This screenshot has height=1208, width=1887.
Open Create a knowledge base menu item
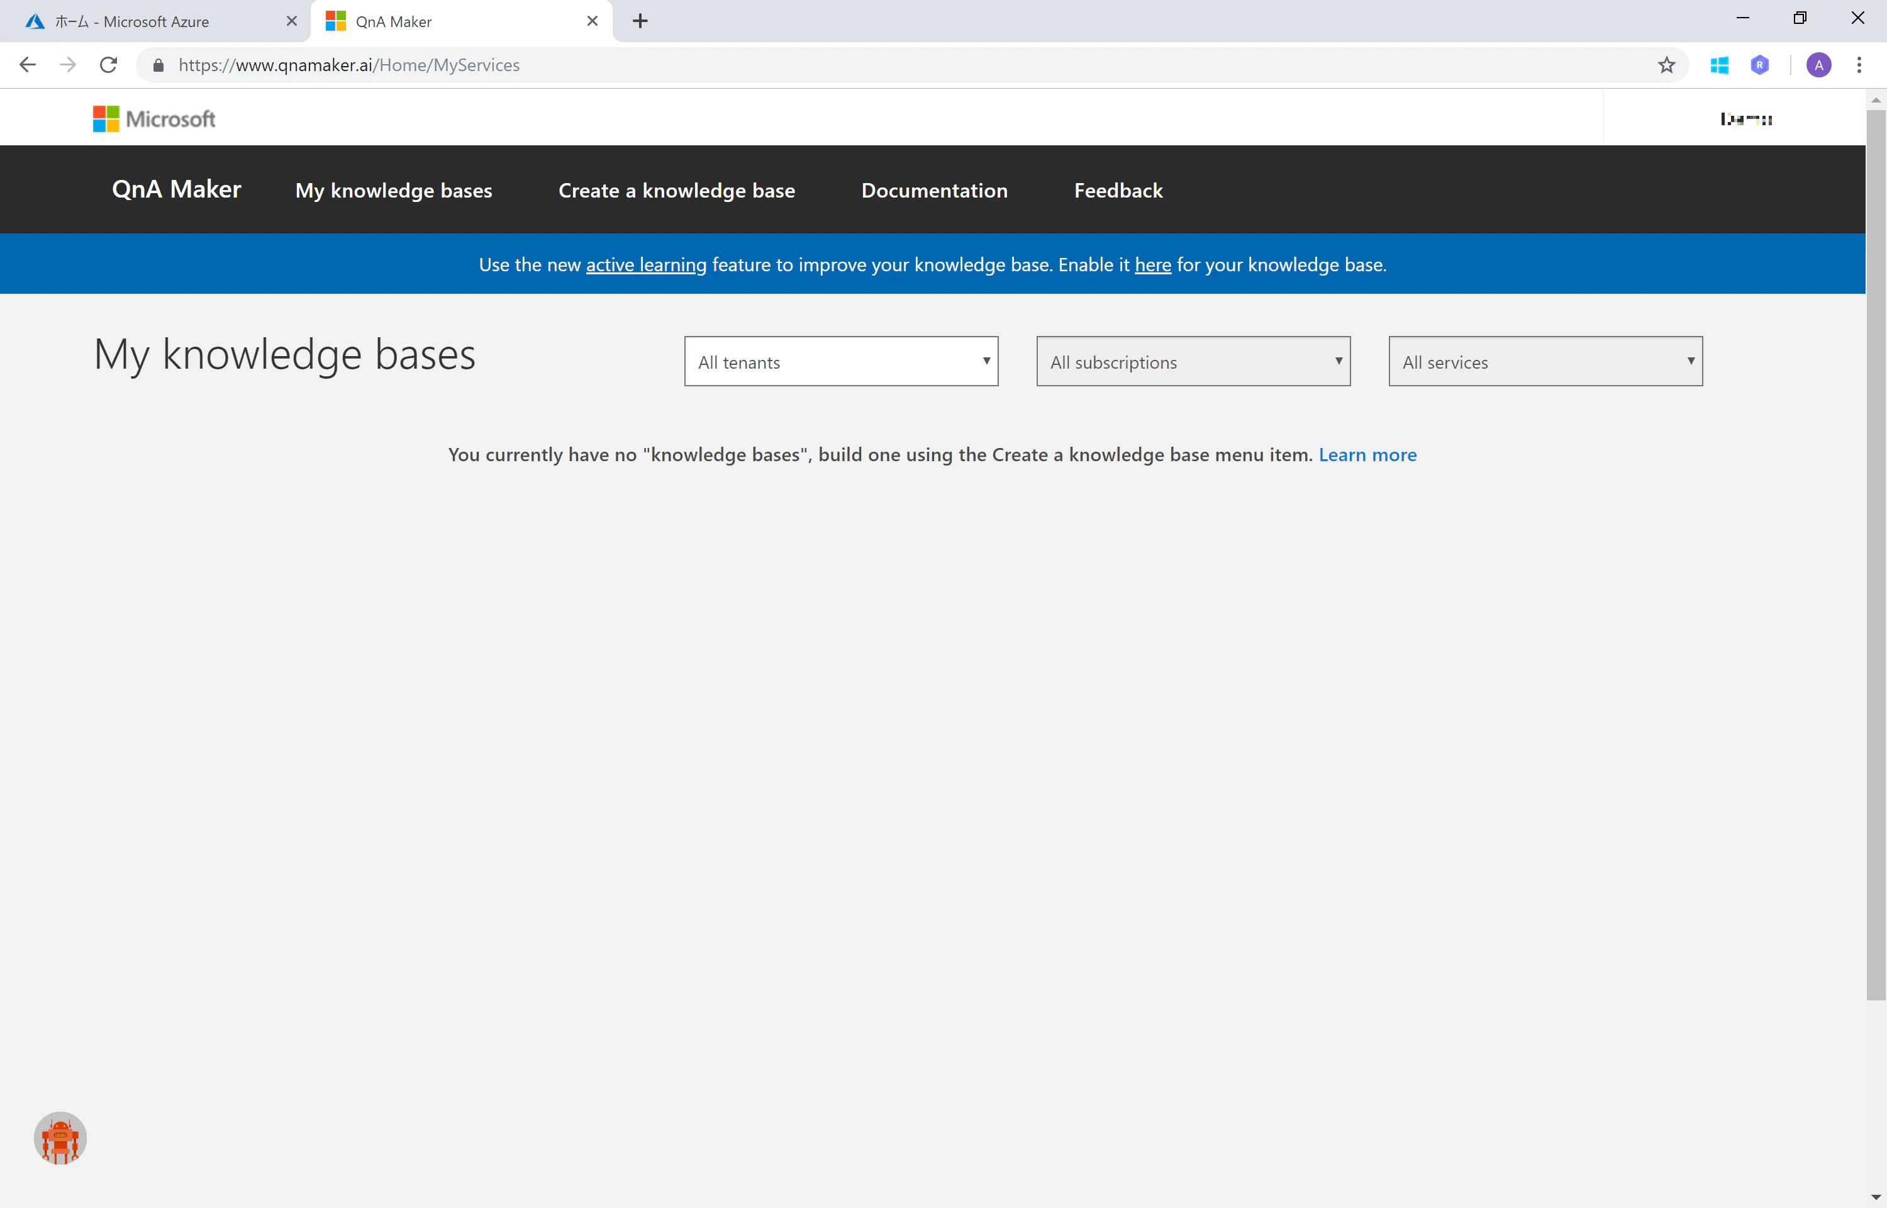pos(677,190)
